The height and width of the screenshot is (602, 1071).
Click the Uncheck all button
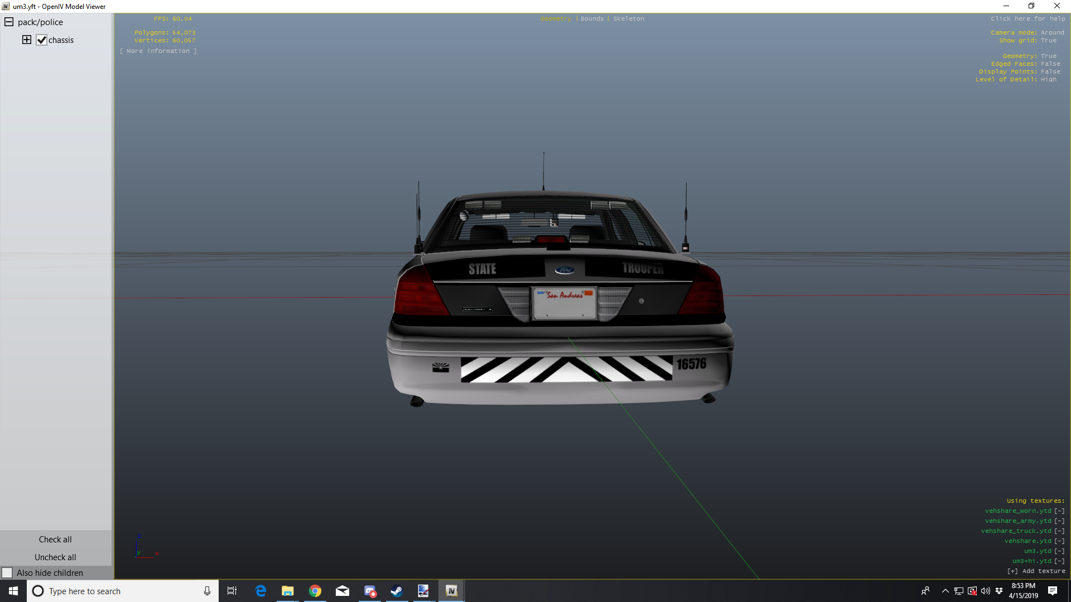[55, 557]
